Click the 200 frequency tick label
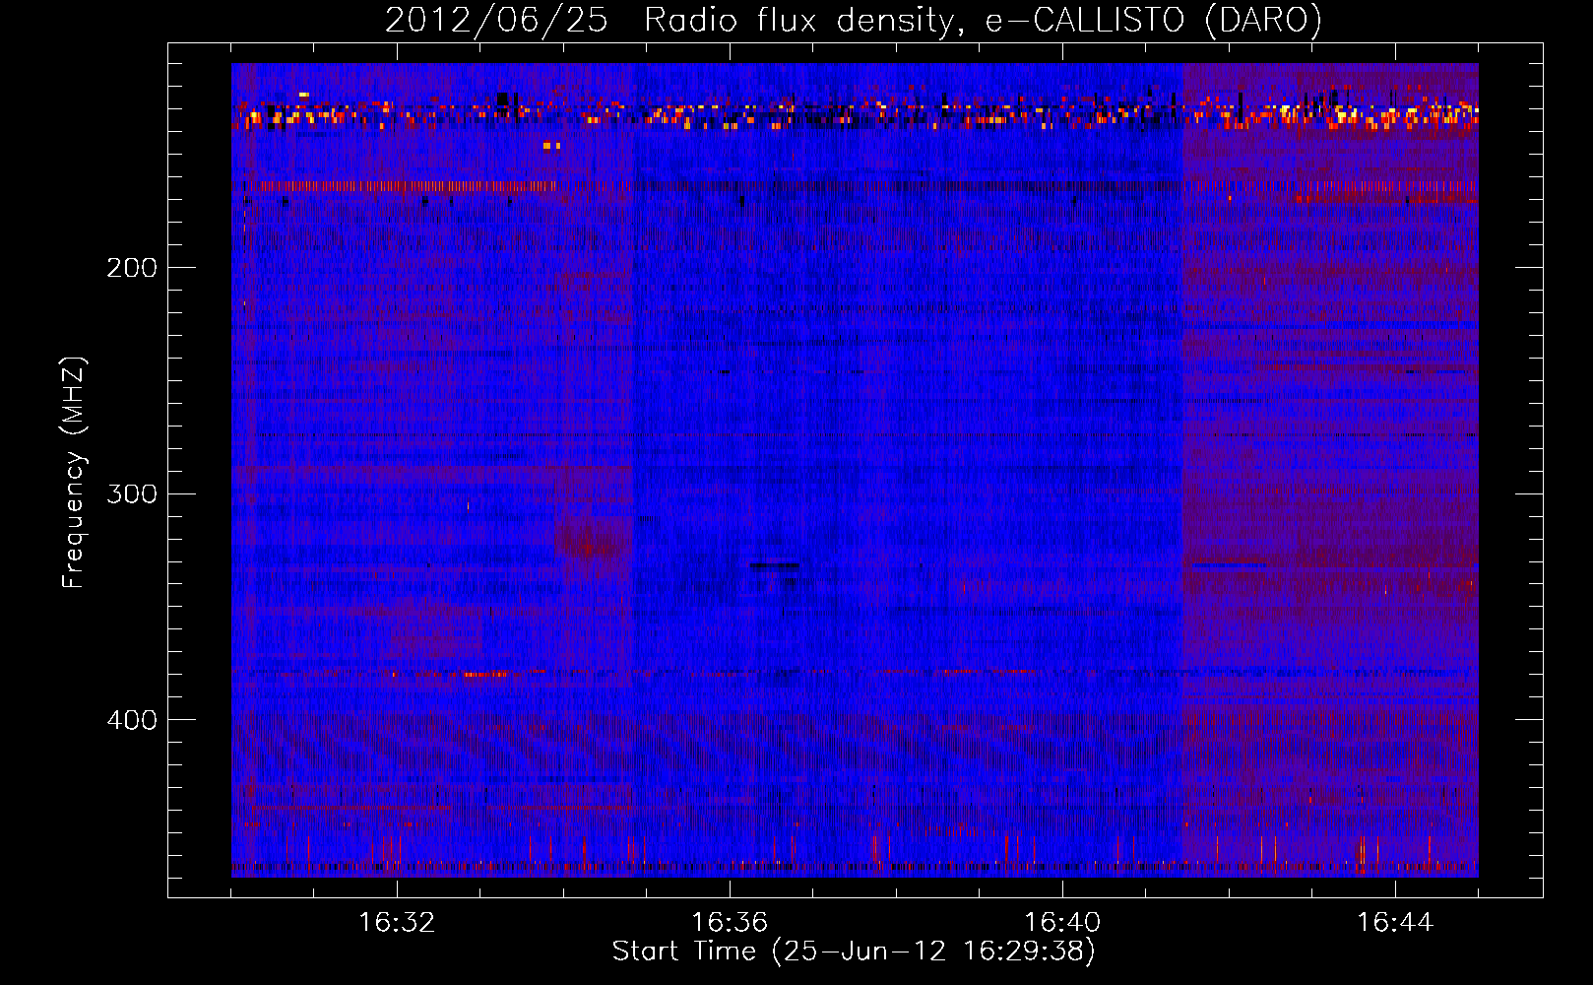This screenshot has width=1593, height=985. [132, 268]
